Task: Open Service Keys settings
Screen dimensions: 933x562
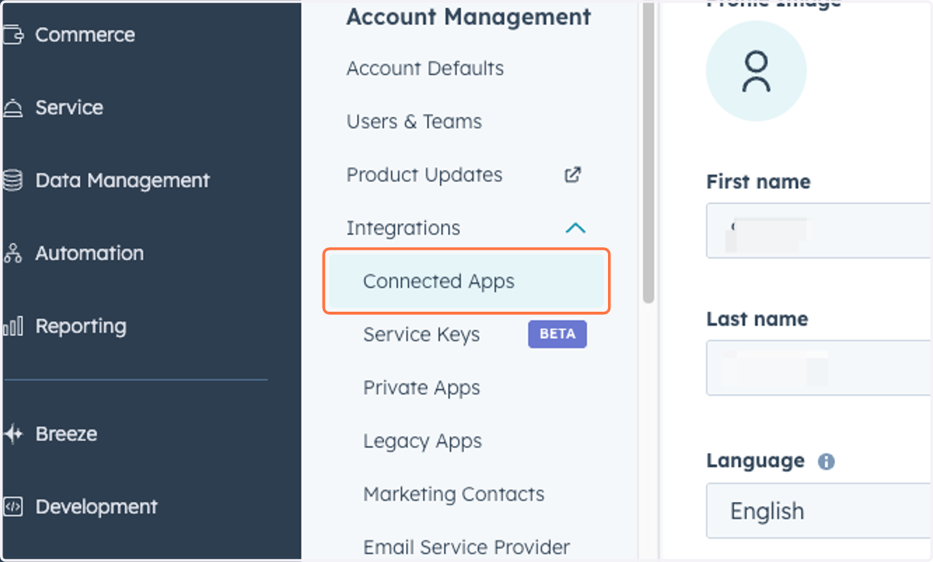Action: pos(421,334)
